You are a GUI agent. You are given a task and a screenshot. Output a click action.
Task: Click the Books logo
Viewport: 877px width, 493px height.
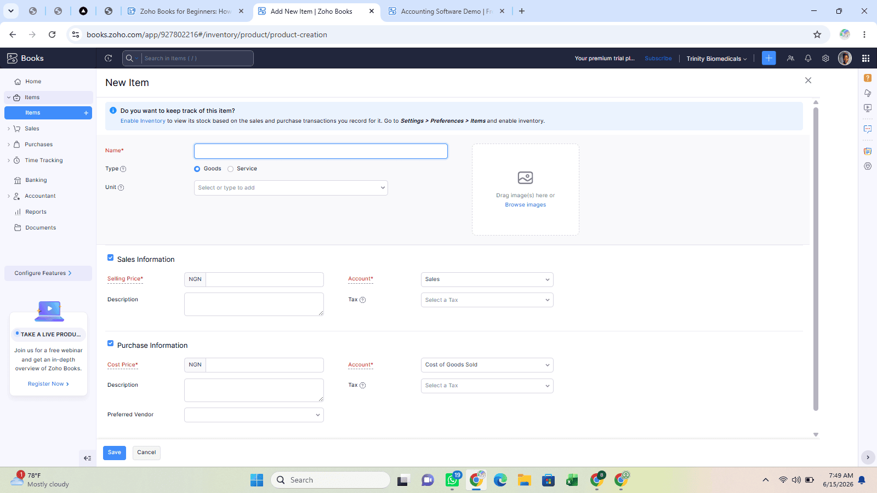(25, 58)
